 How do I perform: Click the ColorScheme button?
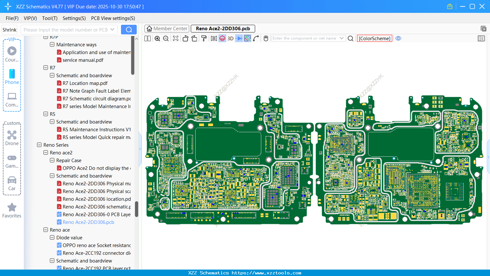[x=374, y=38]
